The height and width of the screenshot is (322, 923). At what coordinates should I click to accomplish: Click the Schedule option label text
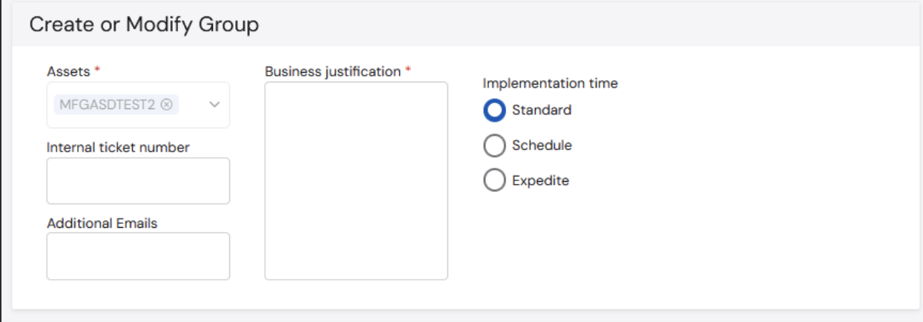point(542,145)
